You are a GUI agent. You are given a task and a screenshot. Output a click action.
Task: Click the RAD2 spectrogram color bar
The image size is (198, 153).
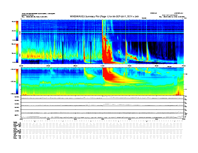pos(17,31)
